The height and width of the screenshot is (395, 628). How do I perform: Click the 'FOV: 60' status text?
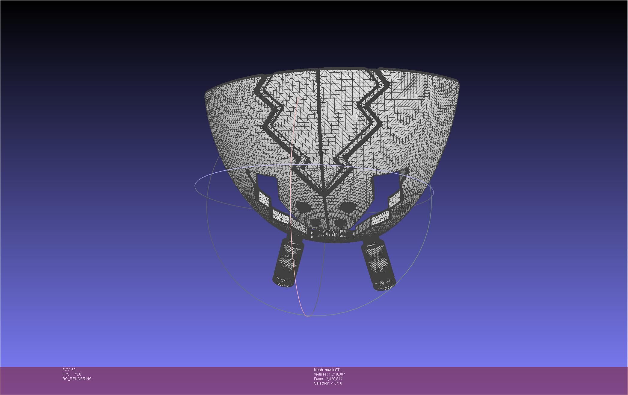69,370
